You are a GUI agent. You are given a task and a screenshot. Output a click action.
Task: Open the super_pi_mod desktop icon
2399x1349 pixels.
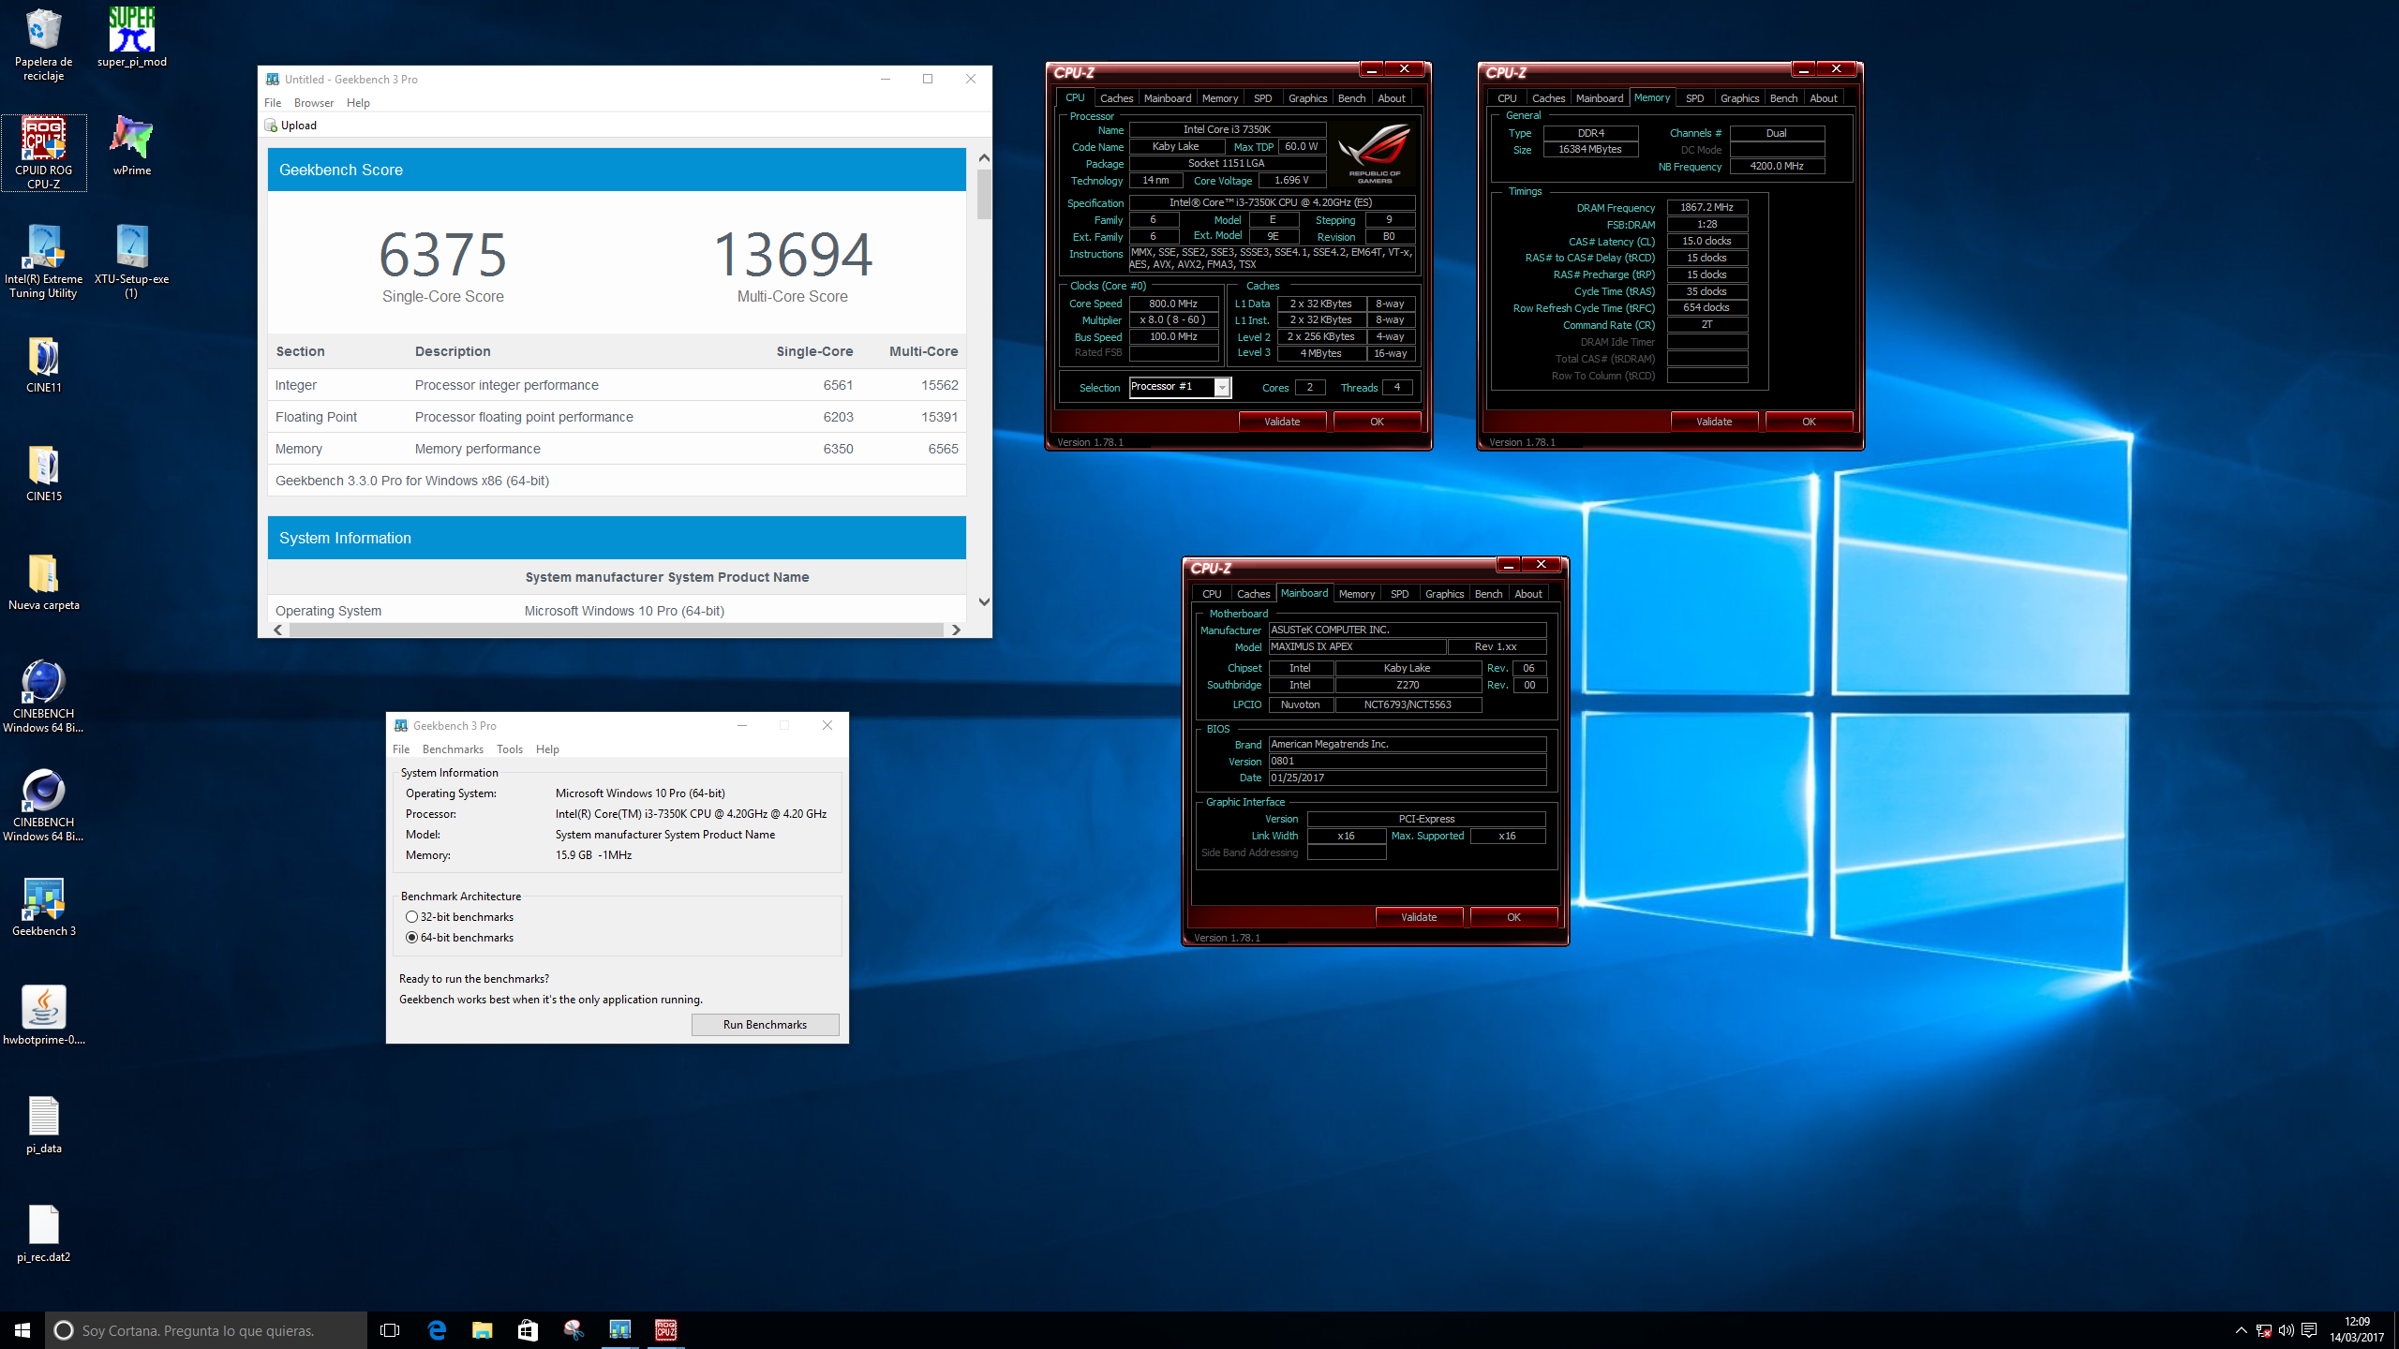pos(131,37)
